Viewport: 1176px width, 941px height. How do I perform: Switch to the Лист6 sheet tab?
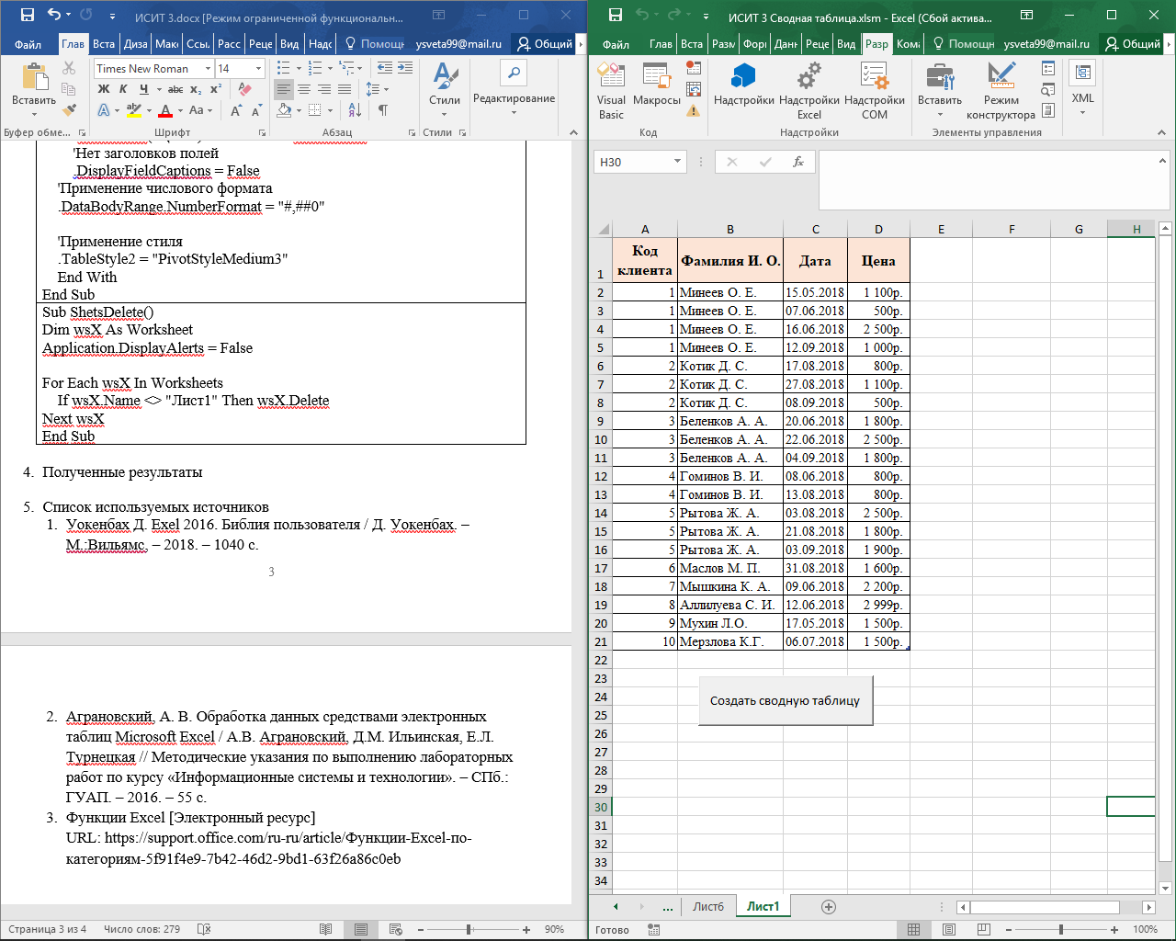(x=707, y=907)
